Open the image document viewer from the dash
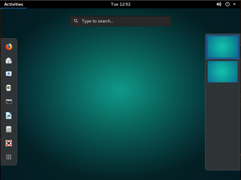The image size is (241, 180). point(8,115)
